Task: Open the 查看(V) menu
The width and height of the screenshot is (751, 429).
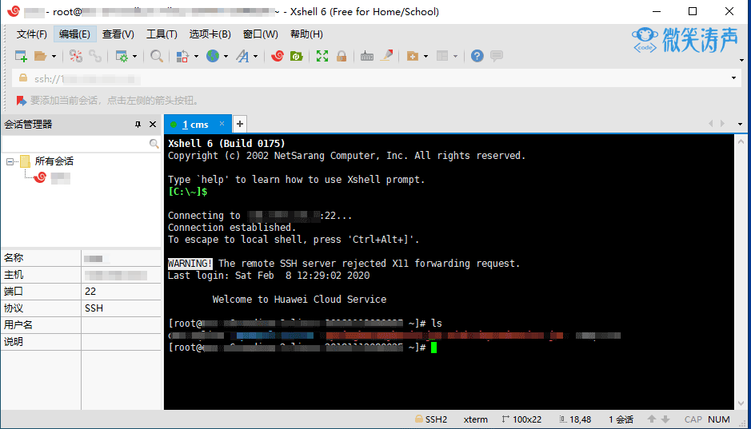Action: tap(118, 34)
